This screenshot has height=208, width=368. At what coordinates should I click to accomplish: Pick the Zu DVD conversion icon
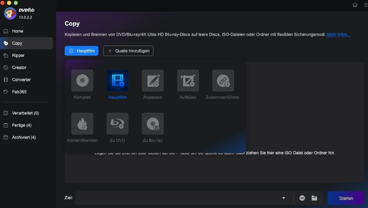click(x=117, y=123)
